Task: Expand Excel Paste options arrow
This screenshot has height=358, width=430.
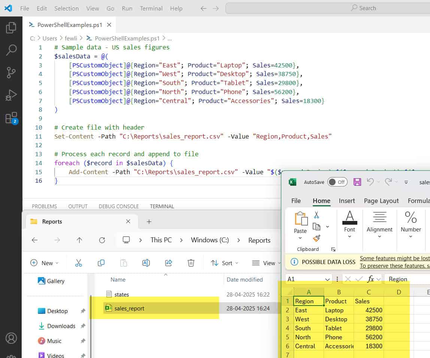Action: tap(300, 238)
